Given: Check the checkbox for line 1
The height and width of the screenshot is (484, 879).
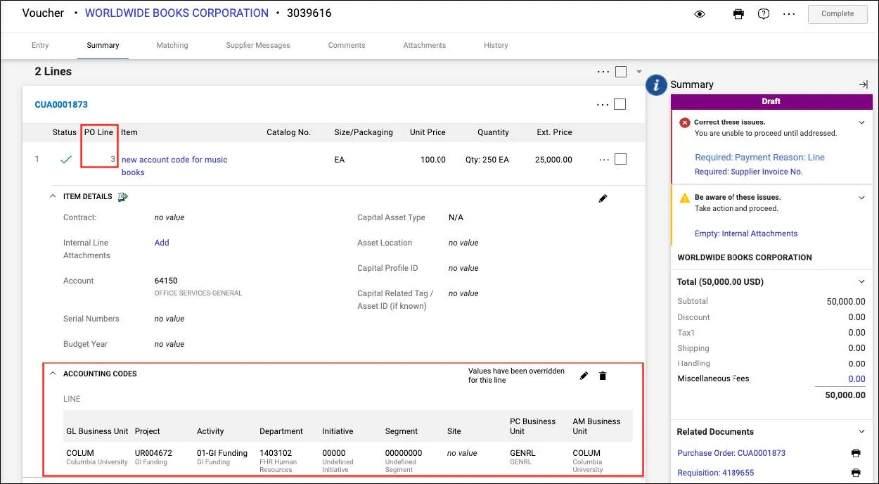Looking at the screenshot, I should pyautogui.click(x=620, y=160).
